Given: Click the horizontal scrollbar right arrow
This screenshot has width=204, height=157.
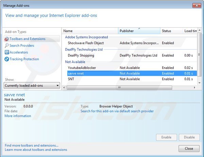Looking at the screenshot, I should click(x=194, y=88).
